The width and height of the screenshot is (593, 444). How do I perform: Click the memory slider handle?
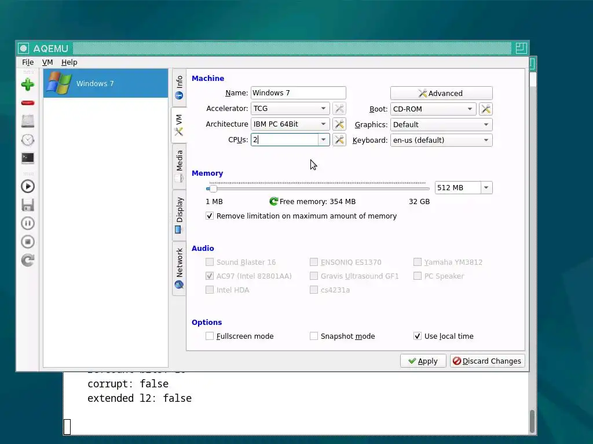pyautogui.click(x=213, y=188)
